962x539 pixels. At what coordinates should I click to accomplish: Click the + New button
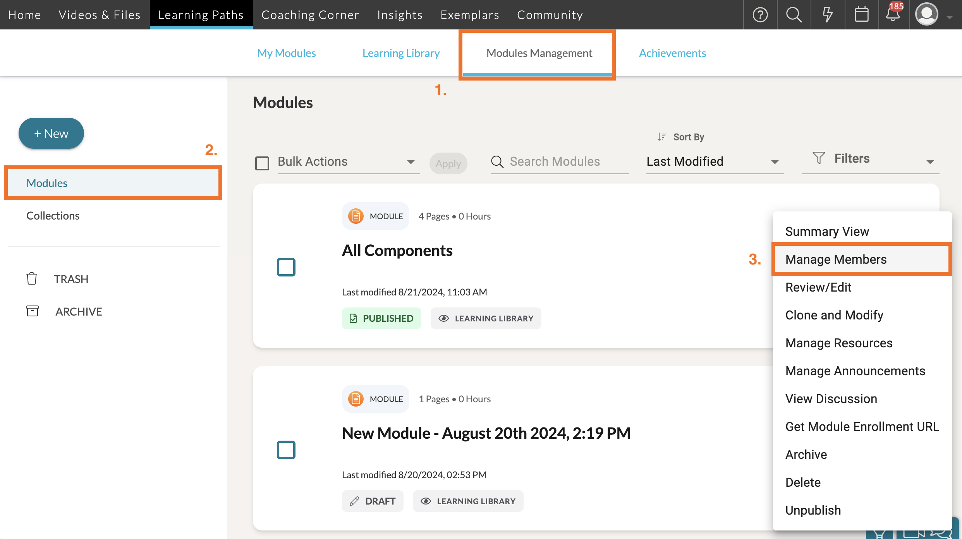point(51,134)
